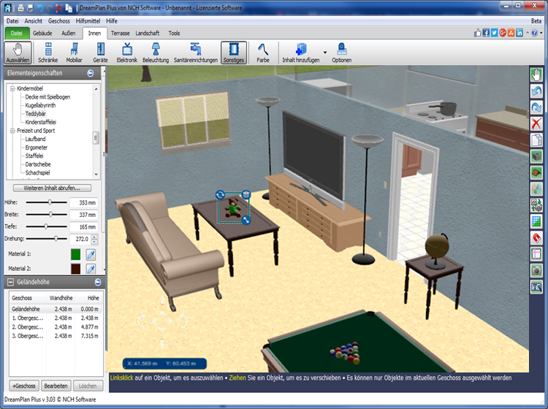Click the Höhe slider
The image size is (548, 409).
coord(47,202)
